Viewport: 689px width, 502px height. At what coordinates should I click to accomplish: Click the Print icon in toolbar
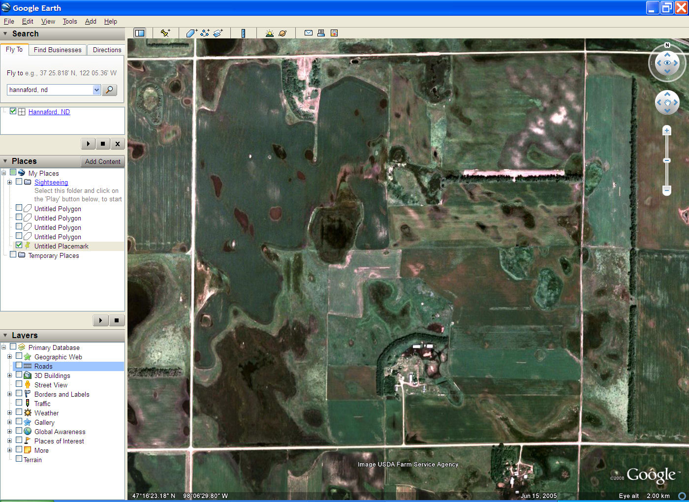click(321, 33)
